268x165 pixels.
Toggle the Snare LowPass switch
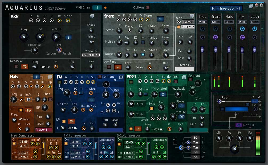[109, 67]
